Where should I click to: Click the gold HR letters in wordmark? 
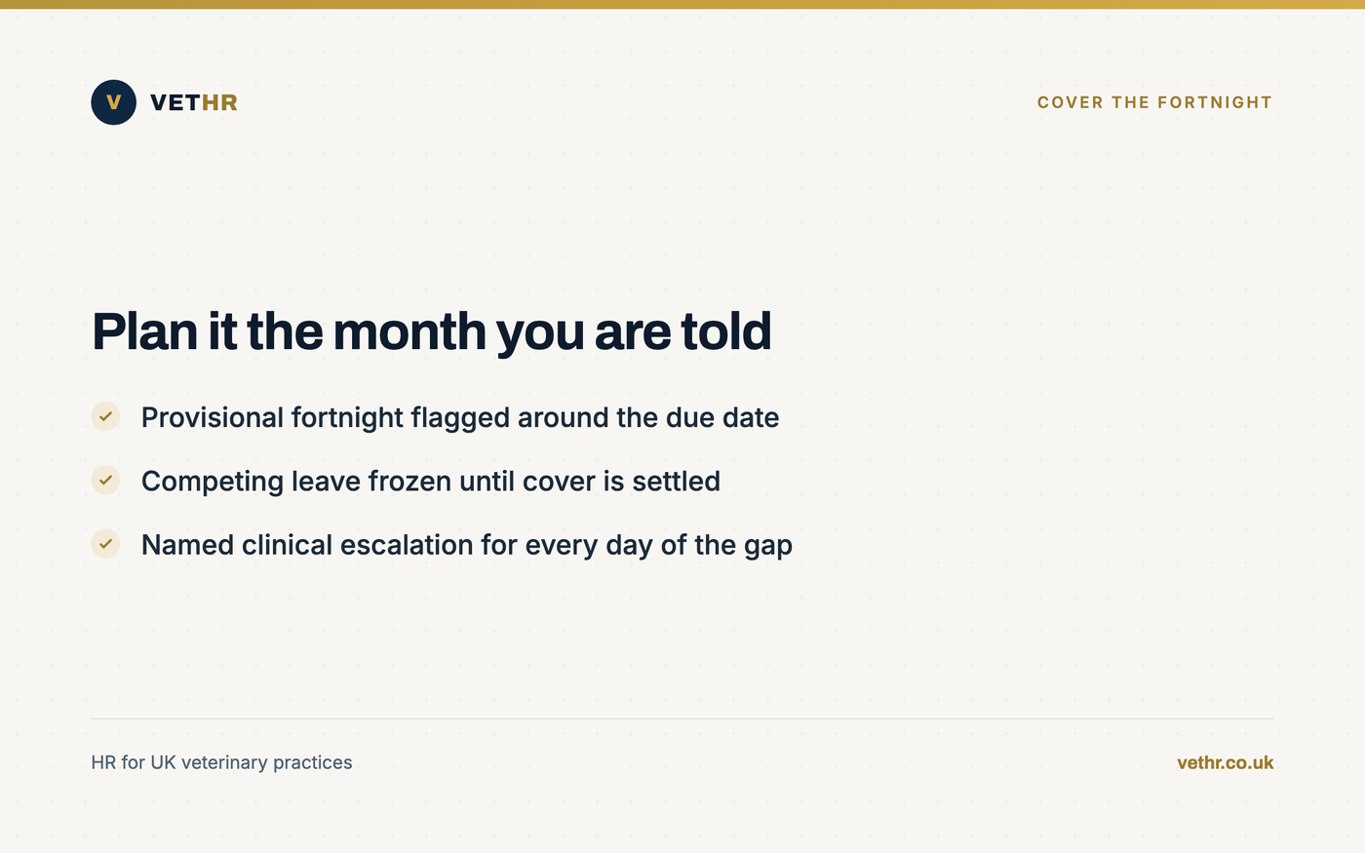219,102
